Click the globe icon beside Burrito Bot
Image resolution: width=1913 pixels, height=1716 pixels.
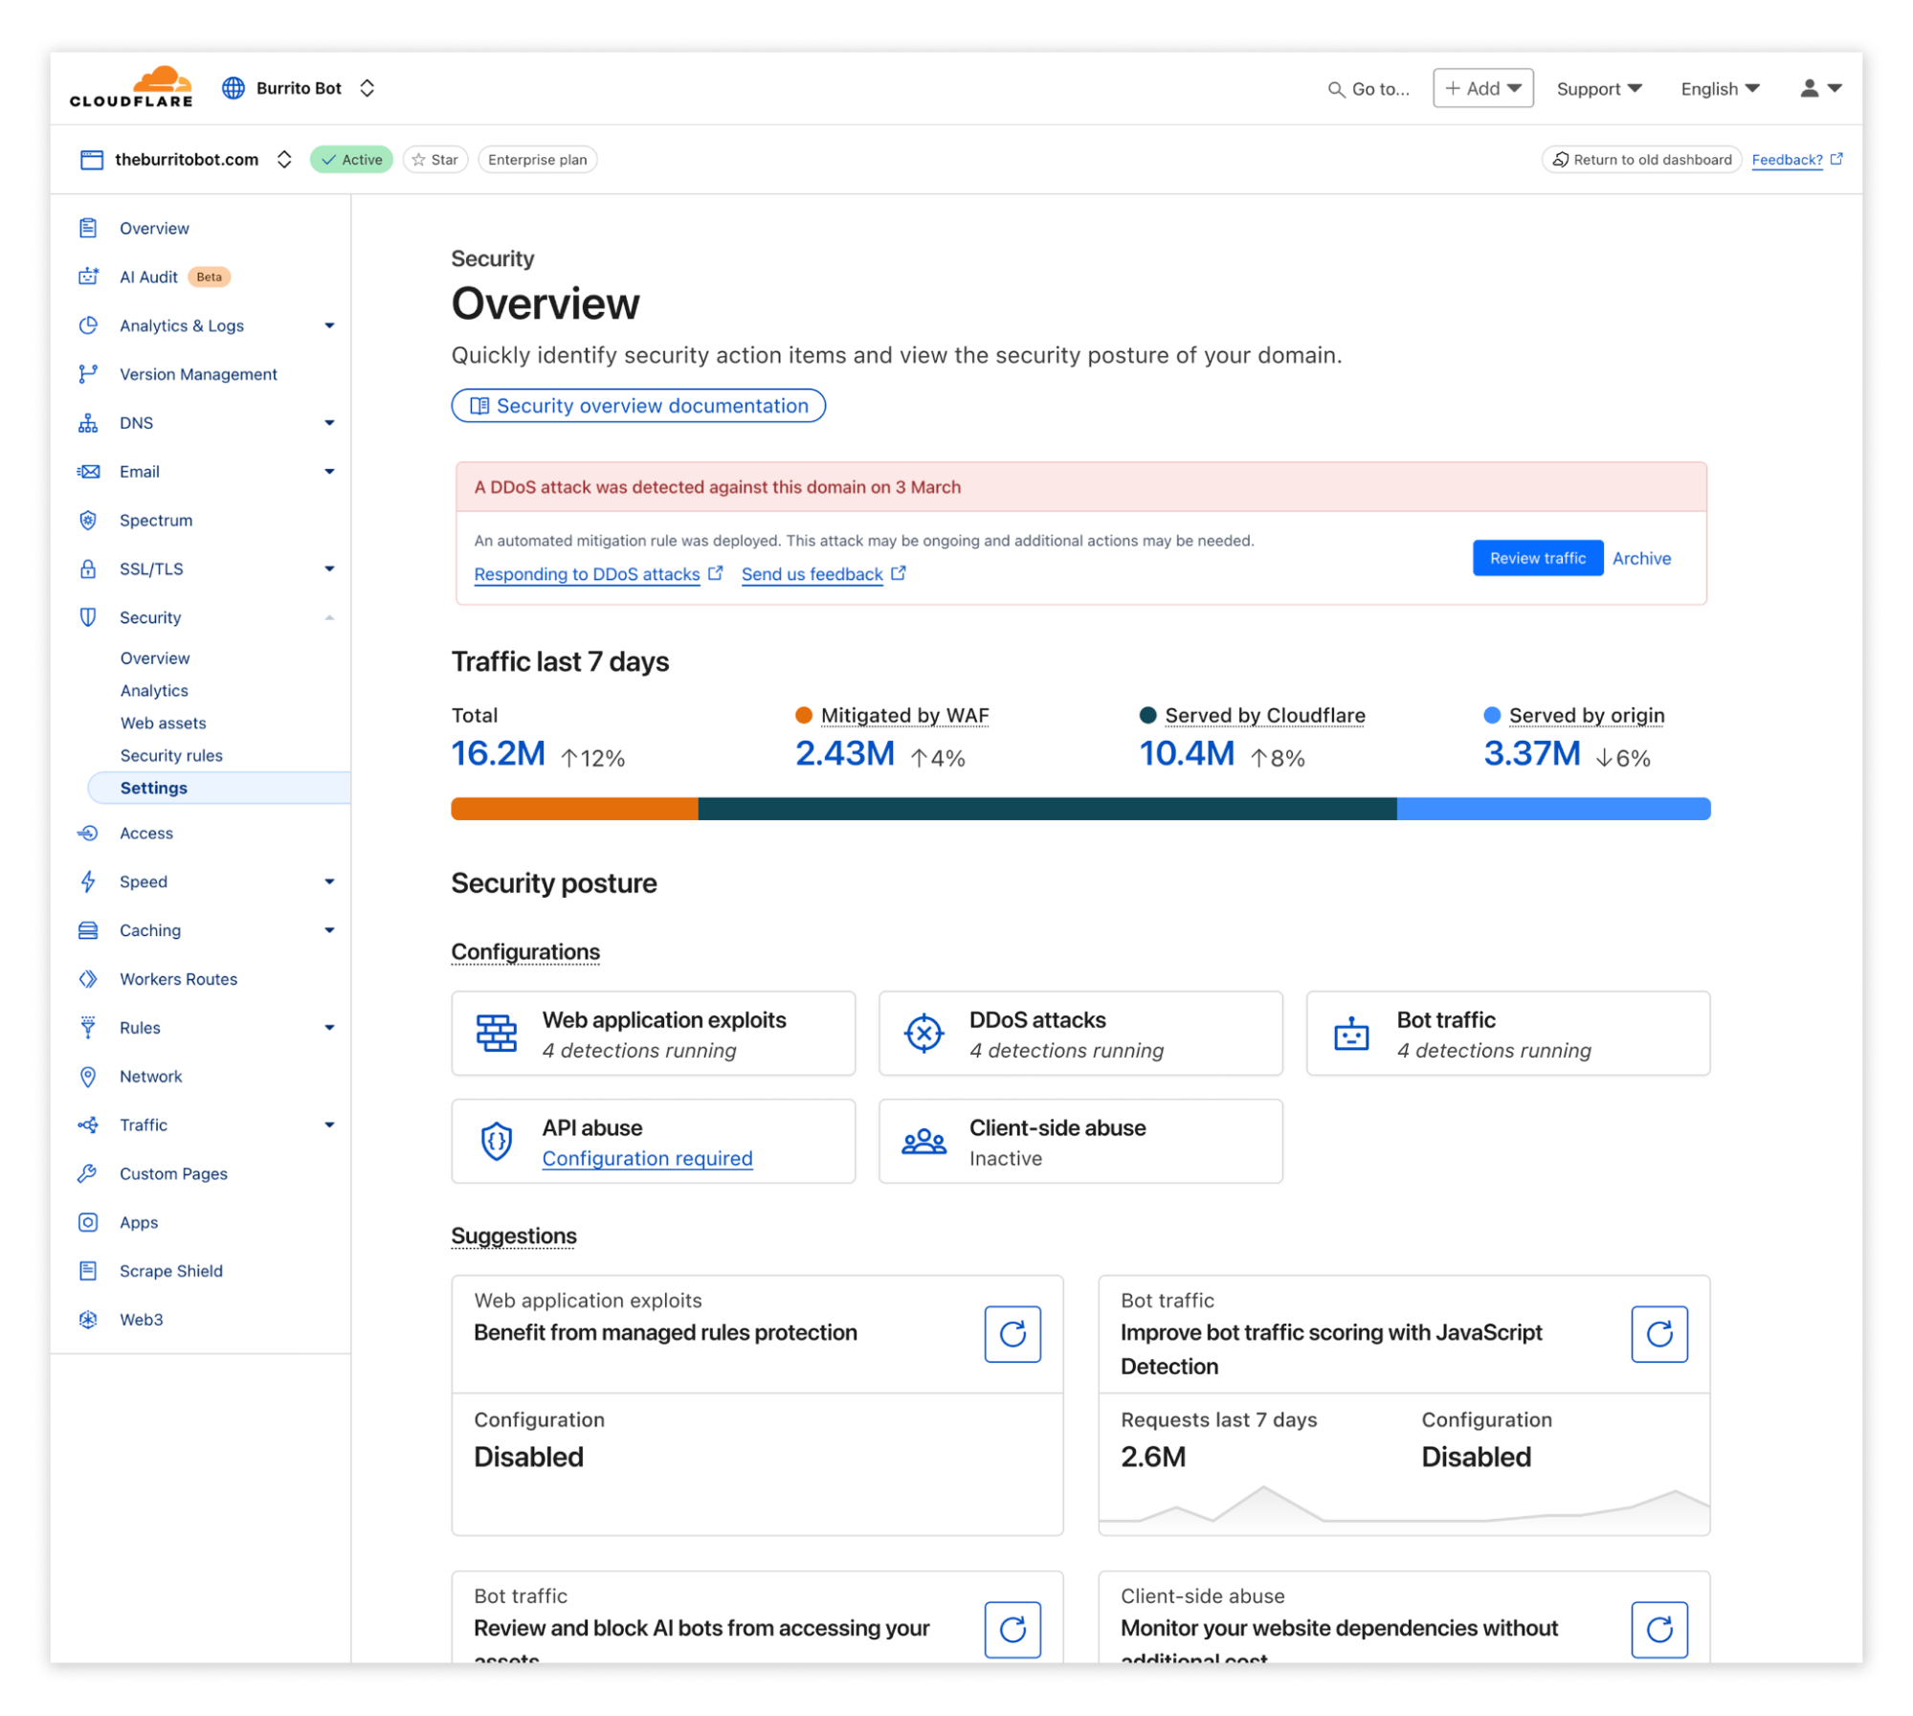234,88
